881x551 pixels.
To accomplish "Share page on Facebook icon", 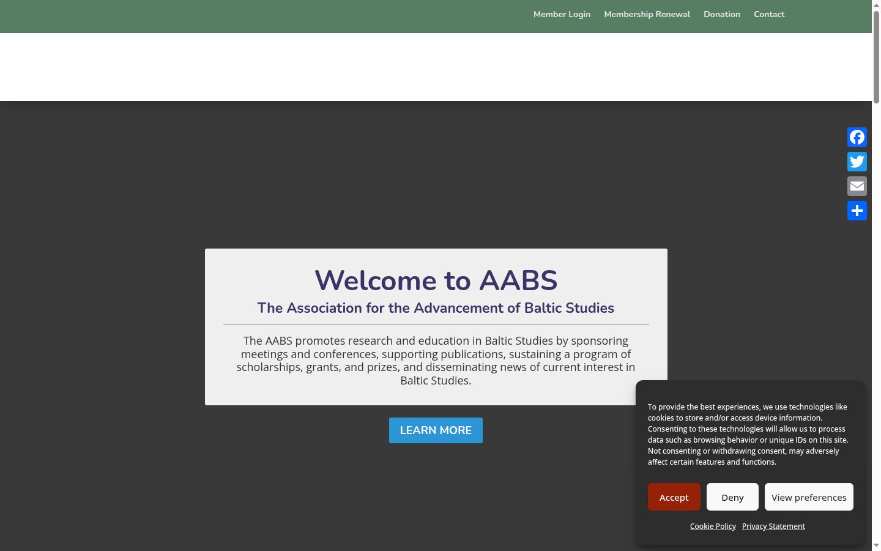I will (x=857, y=137).
